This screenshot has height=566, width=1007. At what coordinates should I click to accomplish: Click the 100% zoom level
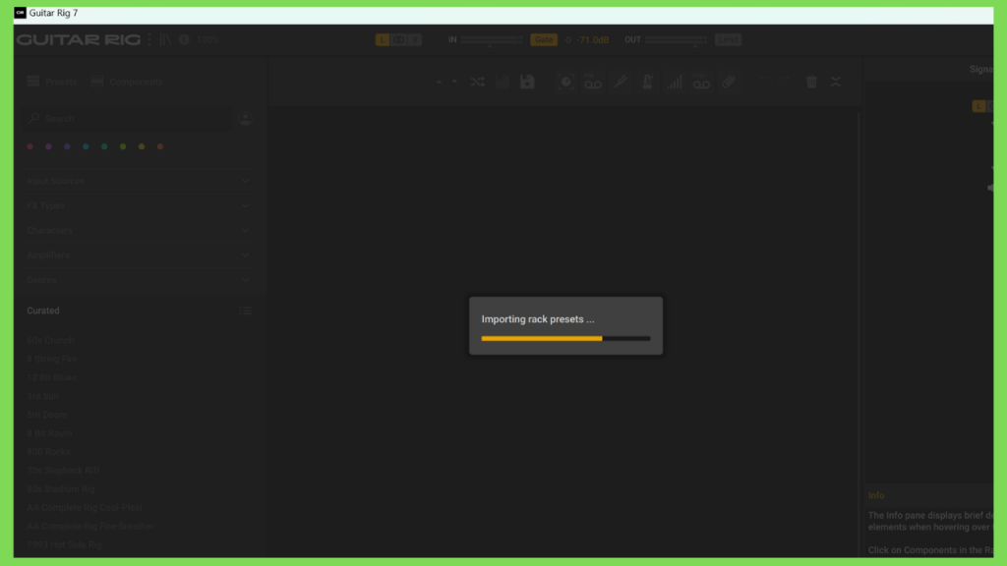(x=207, y=39)
